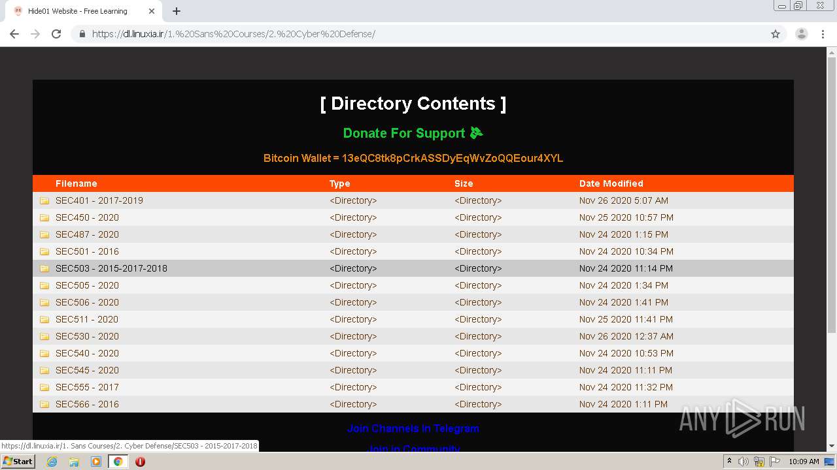The width and height of the screenshot is (837, 470).
Task: Click folder icon for SEC566 - 2016
Action: click(x=44, y=404)
